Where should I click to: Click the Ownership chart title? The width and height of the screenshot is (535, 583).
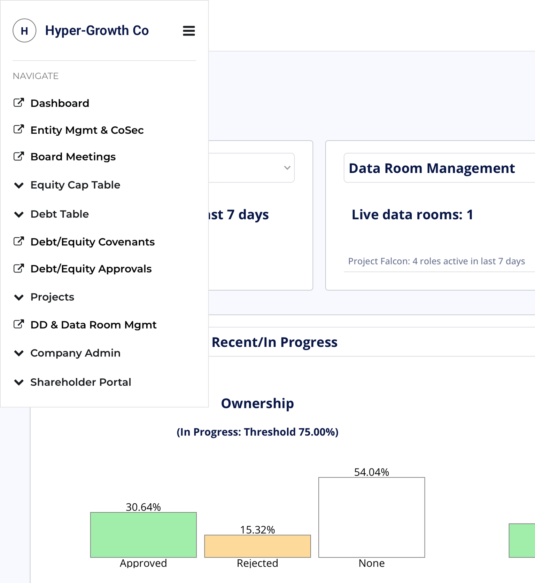pos(257,403)
